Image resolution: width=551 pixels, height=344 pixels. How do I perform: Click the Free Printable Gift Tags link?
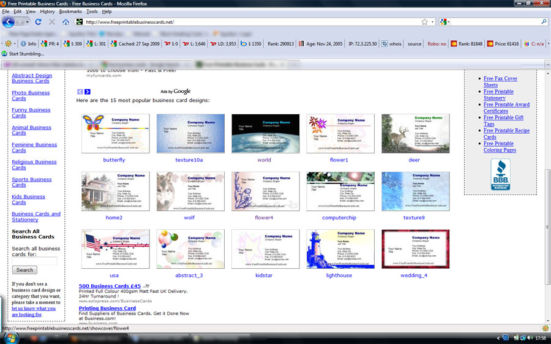coord(503,120)
